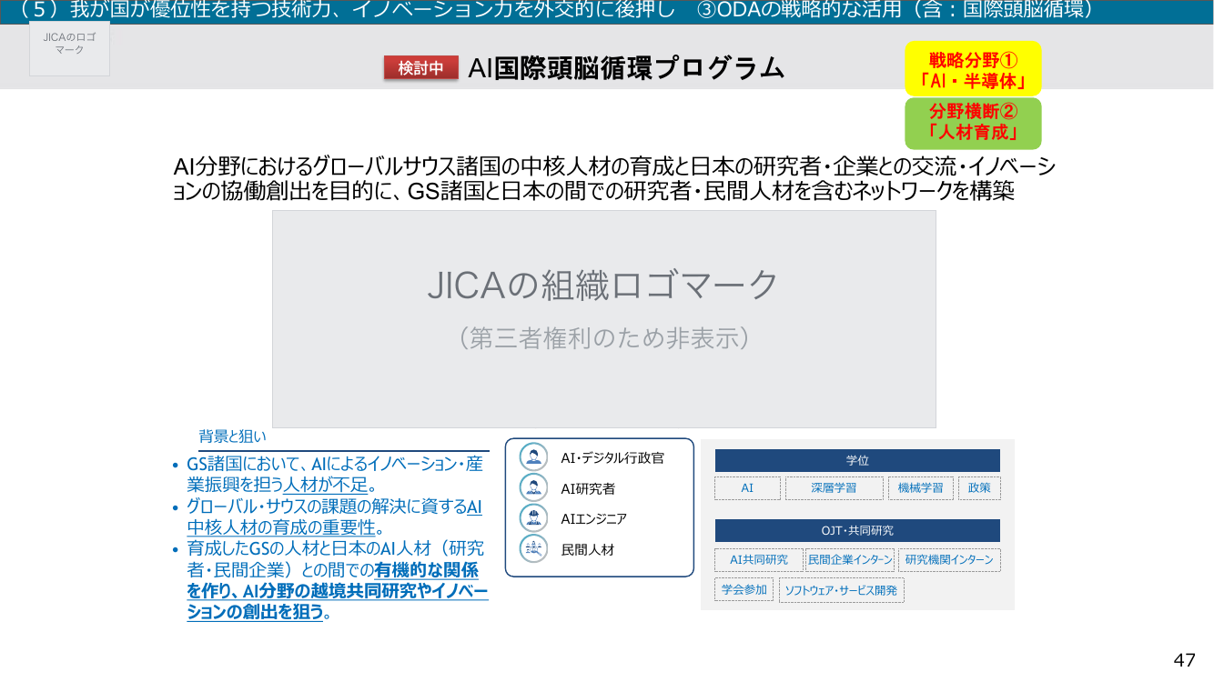Click the slide page number 47

pos(1185,660)
